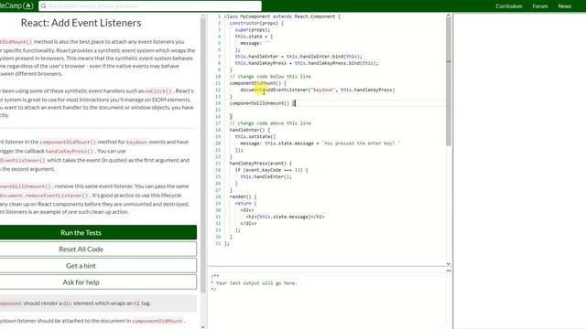Click 'handleKeyPress()' code in instructions
586x329 pixels.
(69, 151)
